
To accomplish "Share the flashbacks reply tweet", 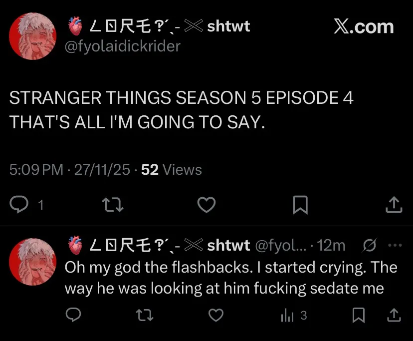I will (394, 315).
